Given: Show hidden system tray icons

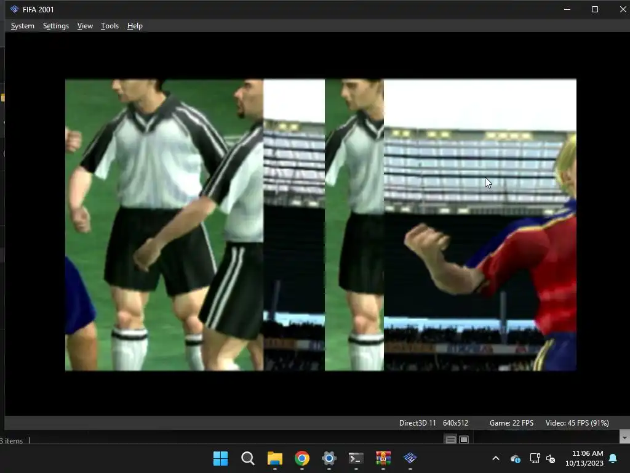Looking at the screenshot, I should [496, 458].
